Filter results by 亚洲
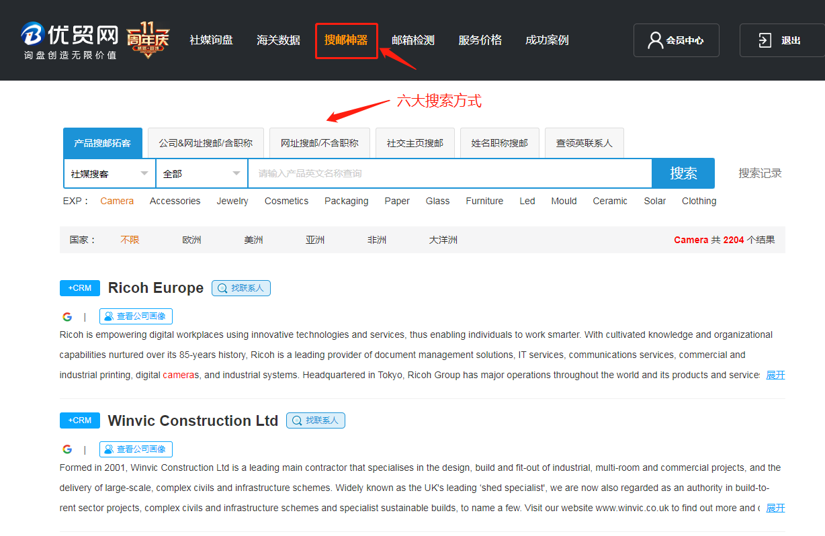 tap(315, 240)
